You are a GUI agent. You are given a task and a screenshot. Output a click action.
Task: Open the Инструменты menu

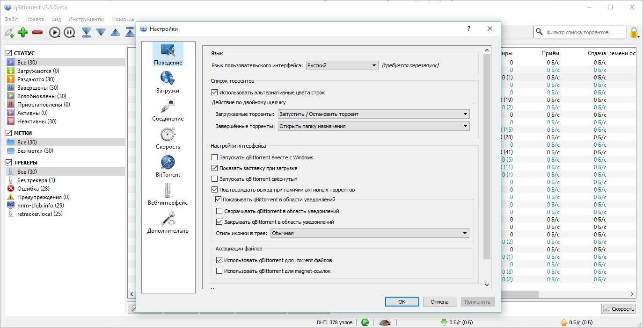click(86, 19)
